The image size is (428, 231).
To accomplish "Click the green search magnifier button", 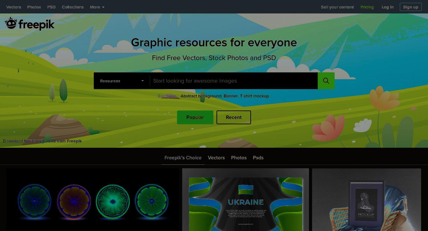I will 326,81.
